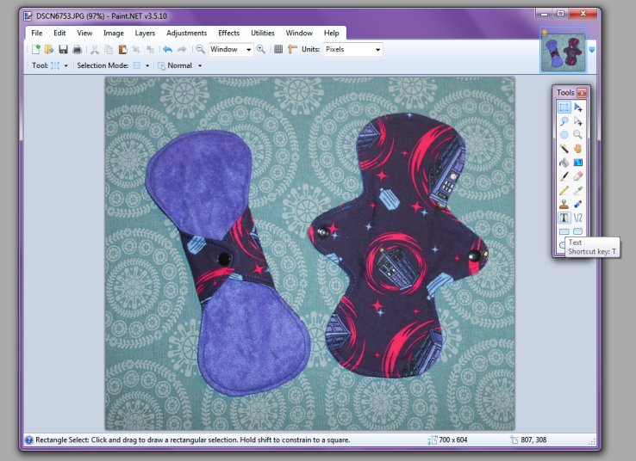Click the Save icon in toolbar
The height and width of the screenshot is (461, 636).
click(63, 50)
